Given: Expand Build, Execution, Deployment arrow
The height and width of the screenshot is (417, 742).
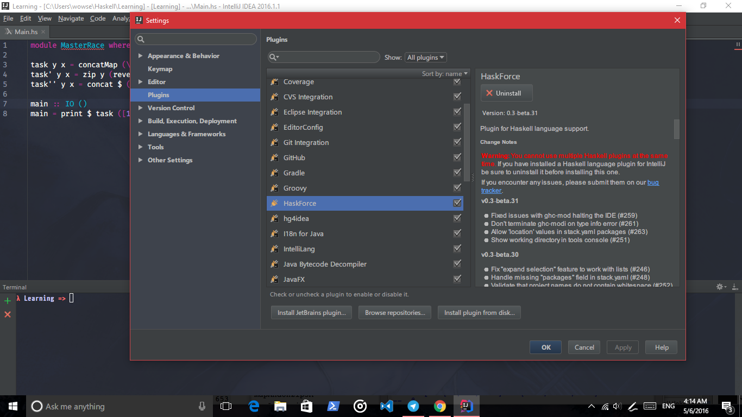Looking at the screenshot, I should click(141, 121).
